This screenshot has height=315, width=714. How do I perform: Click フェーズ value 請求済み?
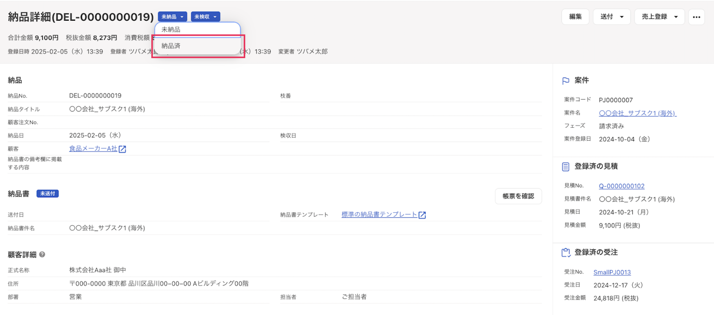(x=611, y=126)
